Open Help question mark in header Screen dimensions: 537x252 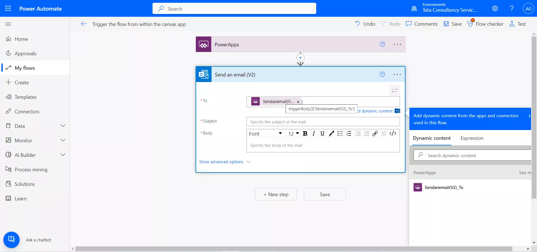coord(512,8)
